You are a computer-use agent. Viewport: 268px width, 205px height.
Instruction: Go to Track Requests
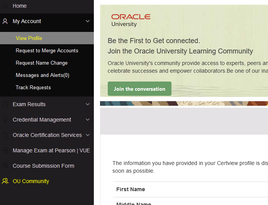[33, 87]
